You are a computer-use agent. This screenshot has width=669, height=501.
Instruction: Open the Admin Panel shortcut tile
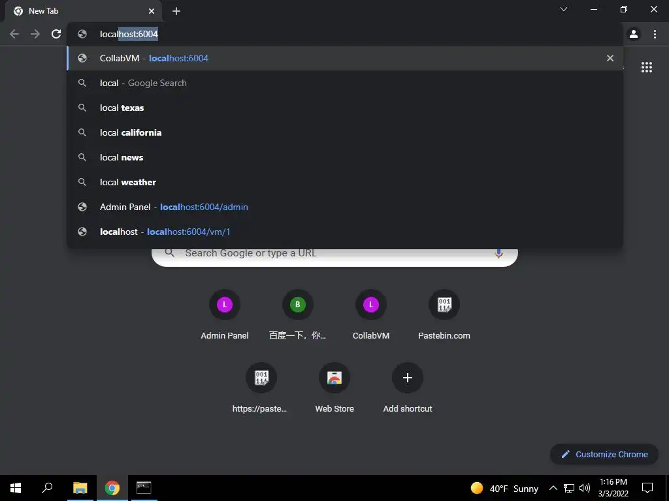[225, 315]
